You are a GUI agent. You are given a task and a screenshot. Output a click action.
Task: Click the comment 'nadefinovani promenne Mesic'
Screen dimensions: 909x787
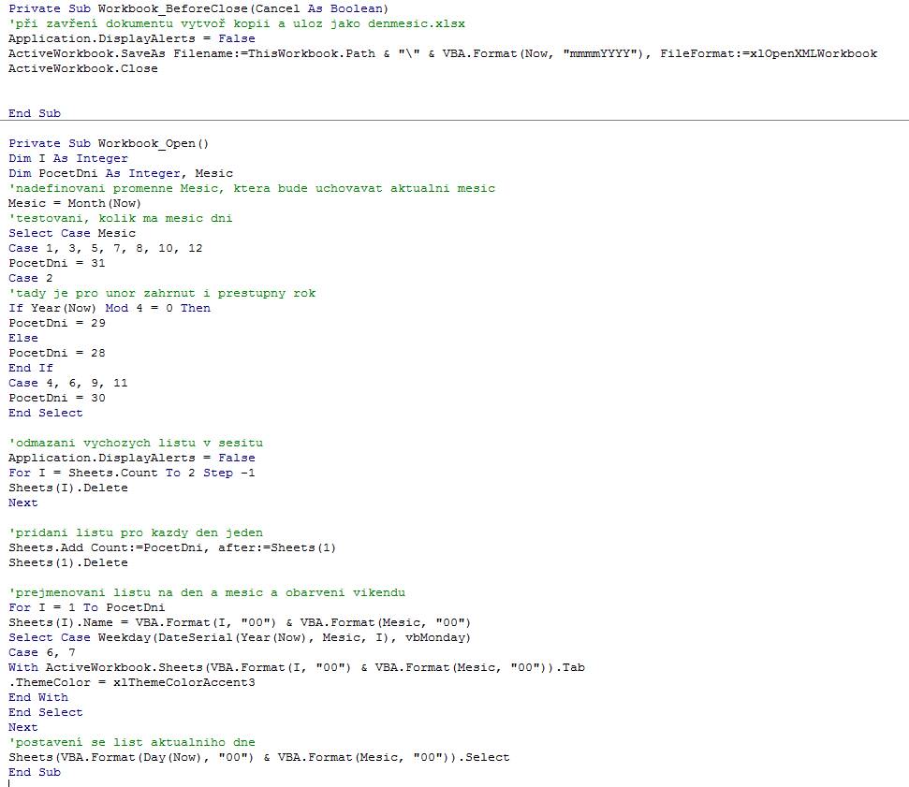tap(252, 188)
